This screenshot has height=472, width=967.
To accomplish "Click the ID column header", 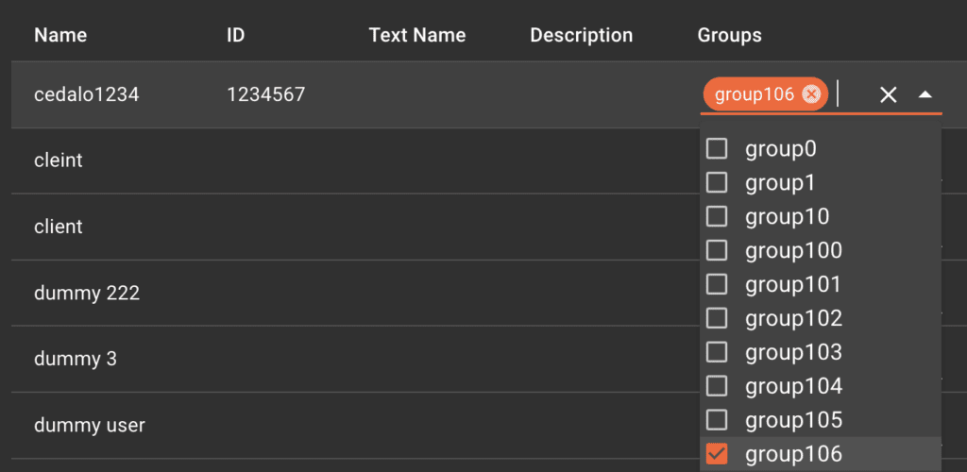I will tap(236, 35).
